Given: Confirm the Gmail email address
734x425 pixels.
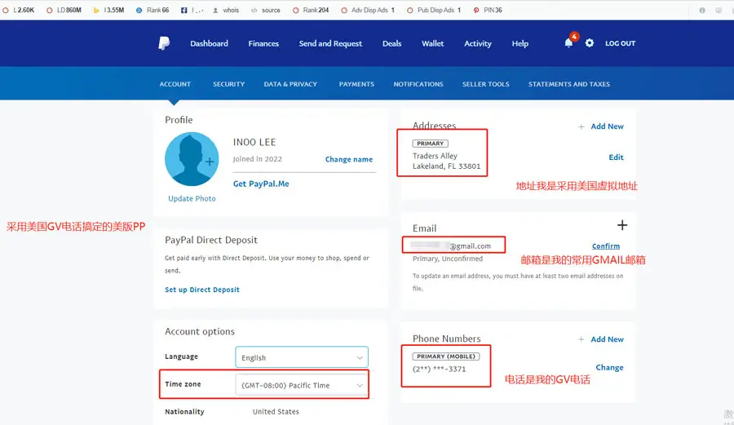Looking at the screenshot, I should tap(606, 246).
